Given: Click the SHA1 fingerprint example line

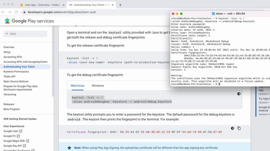Looking at the screenshot, I should click(144, 132).
